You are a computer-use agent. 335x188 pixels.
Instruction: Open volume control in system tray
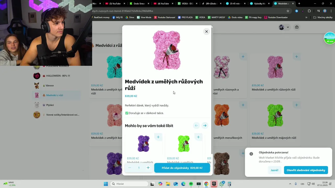(313, 184)
